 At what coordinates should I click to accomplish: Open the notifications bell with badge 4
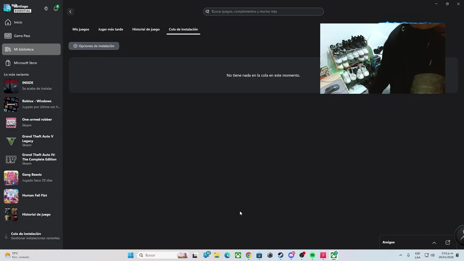pyautogui.click(x=56, y=8)
